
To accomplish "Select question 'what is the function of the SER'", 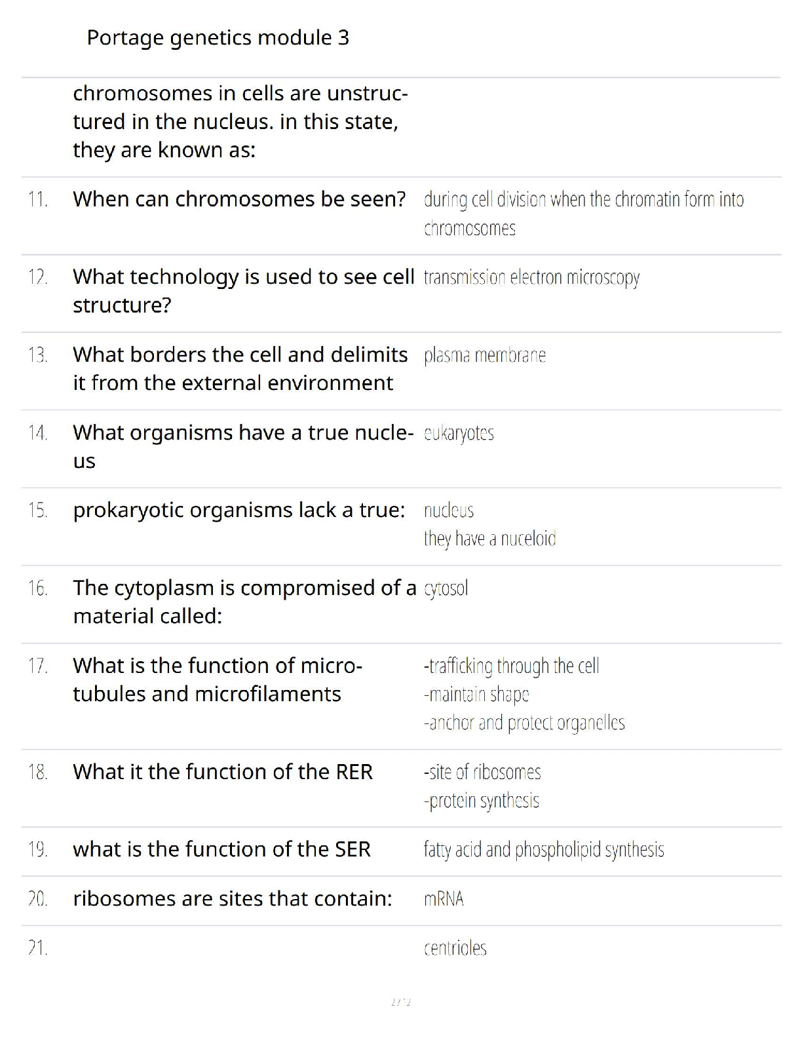I will (221, 849).
